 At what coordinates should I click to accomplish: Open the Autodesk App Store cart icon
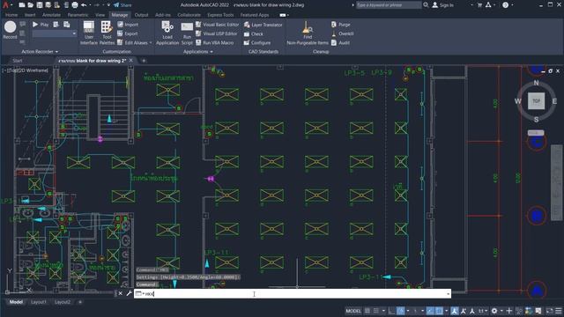[x=479, y=5]
